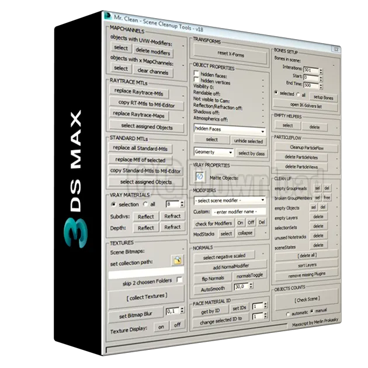Click Subdivs Reflect button
Image resolution: width=368 pixels, height=368 pixels.
[146, 216]
